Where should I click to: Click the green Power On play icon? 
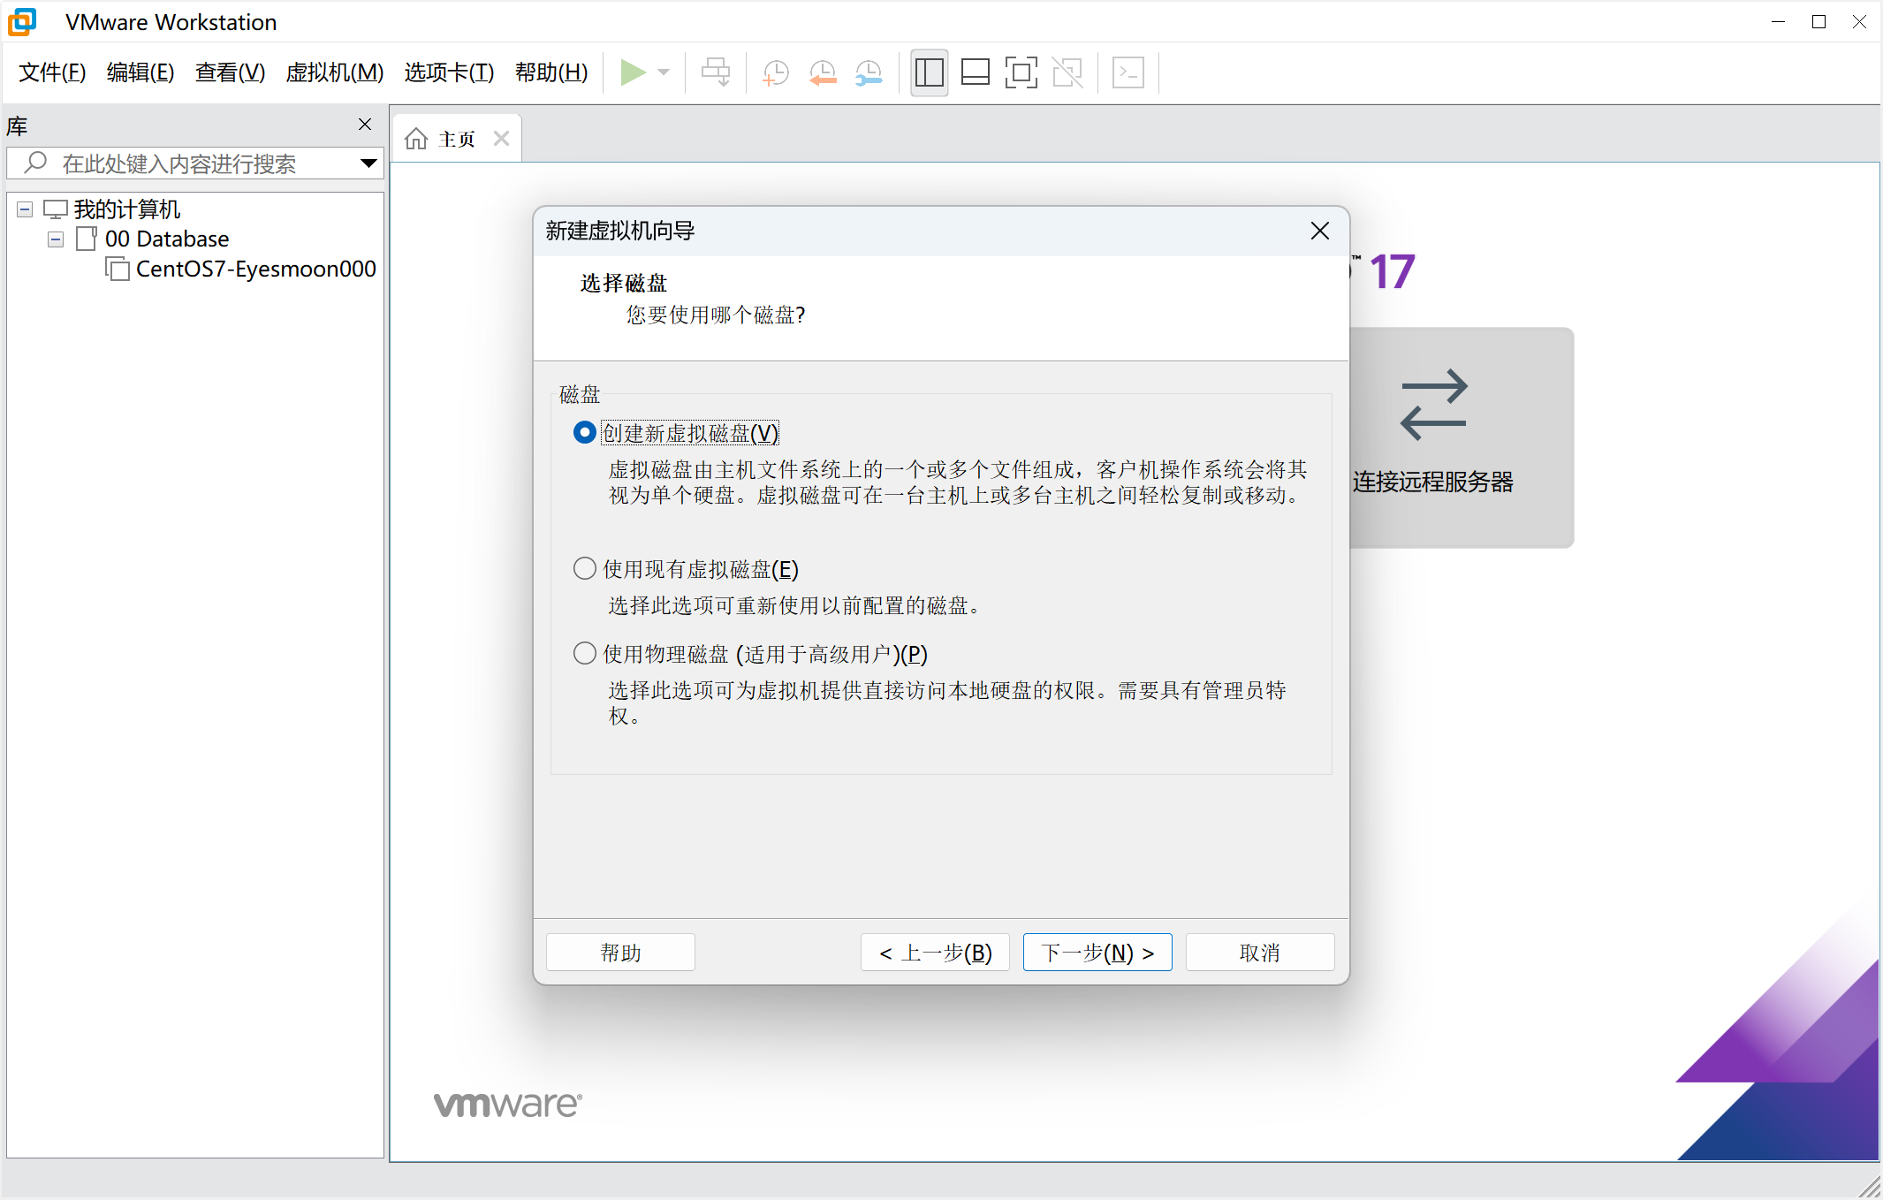pos(633,72)
